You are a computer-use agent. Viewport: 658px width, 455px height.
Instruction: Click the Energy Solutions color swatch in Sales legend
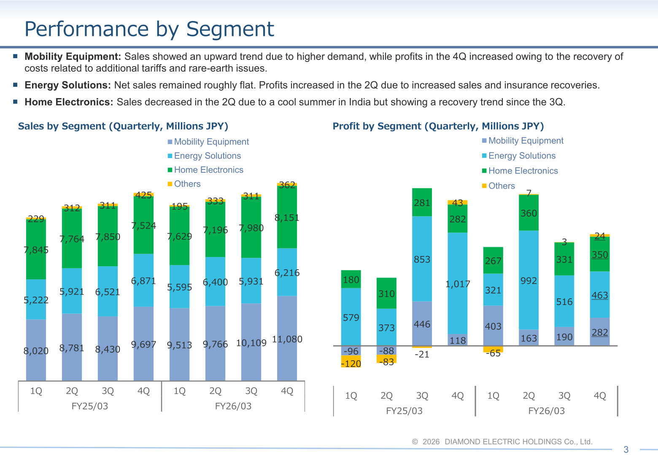coord(170,156)
